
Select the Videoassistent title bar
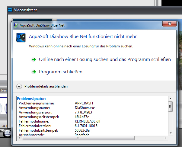coord(75,10)
